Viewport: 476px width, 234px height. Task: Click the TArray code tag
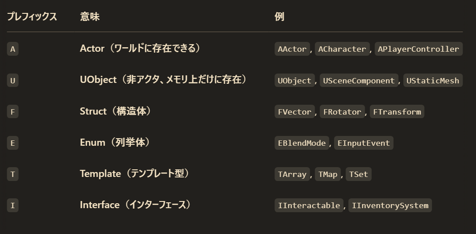pyautogui.click(x=292, y=174)
